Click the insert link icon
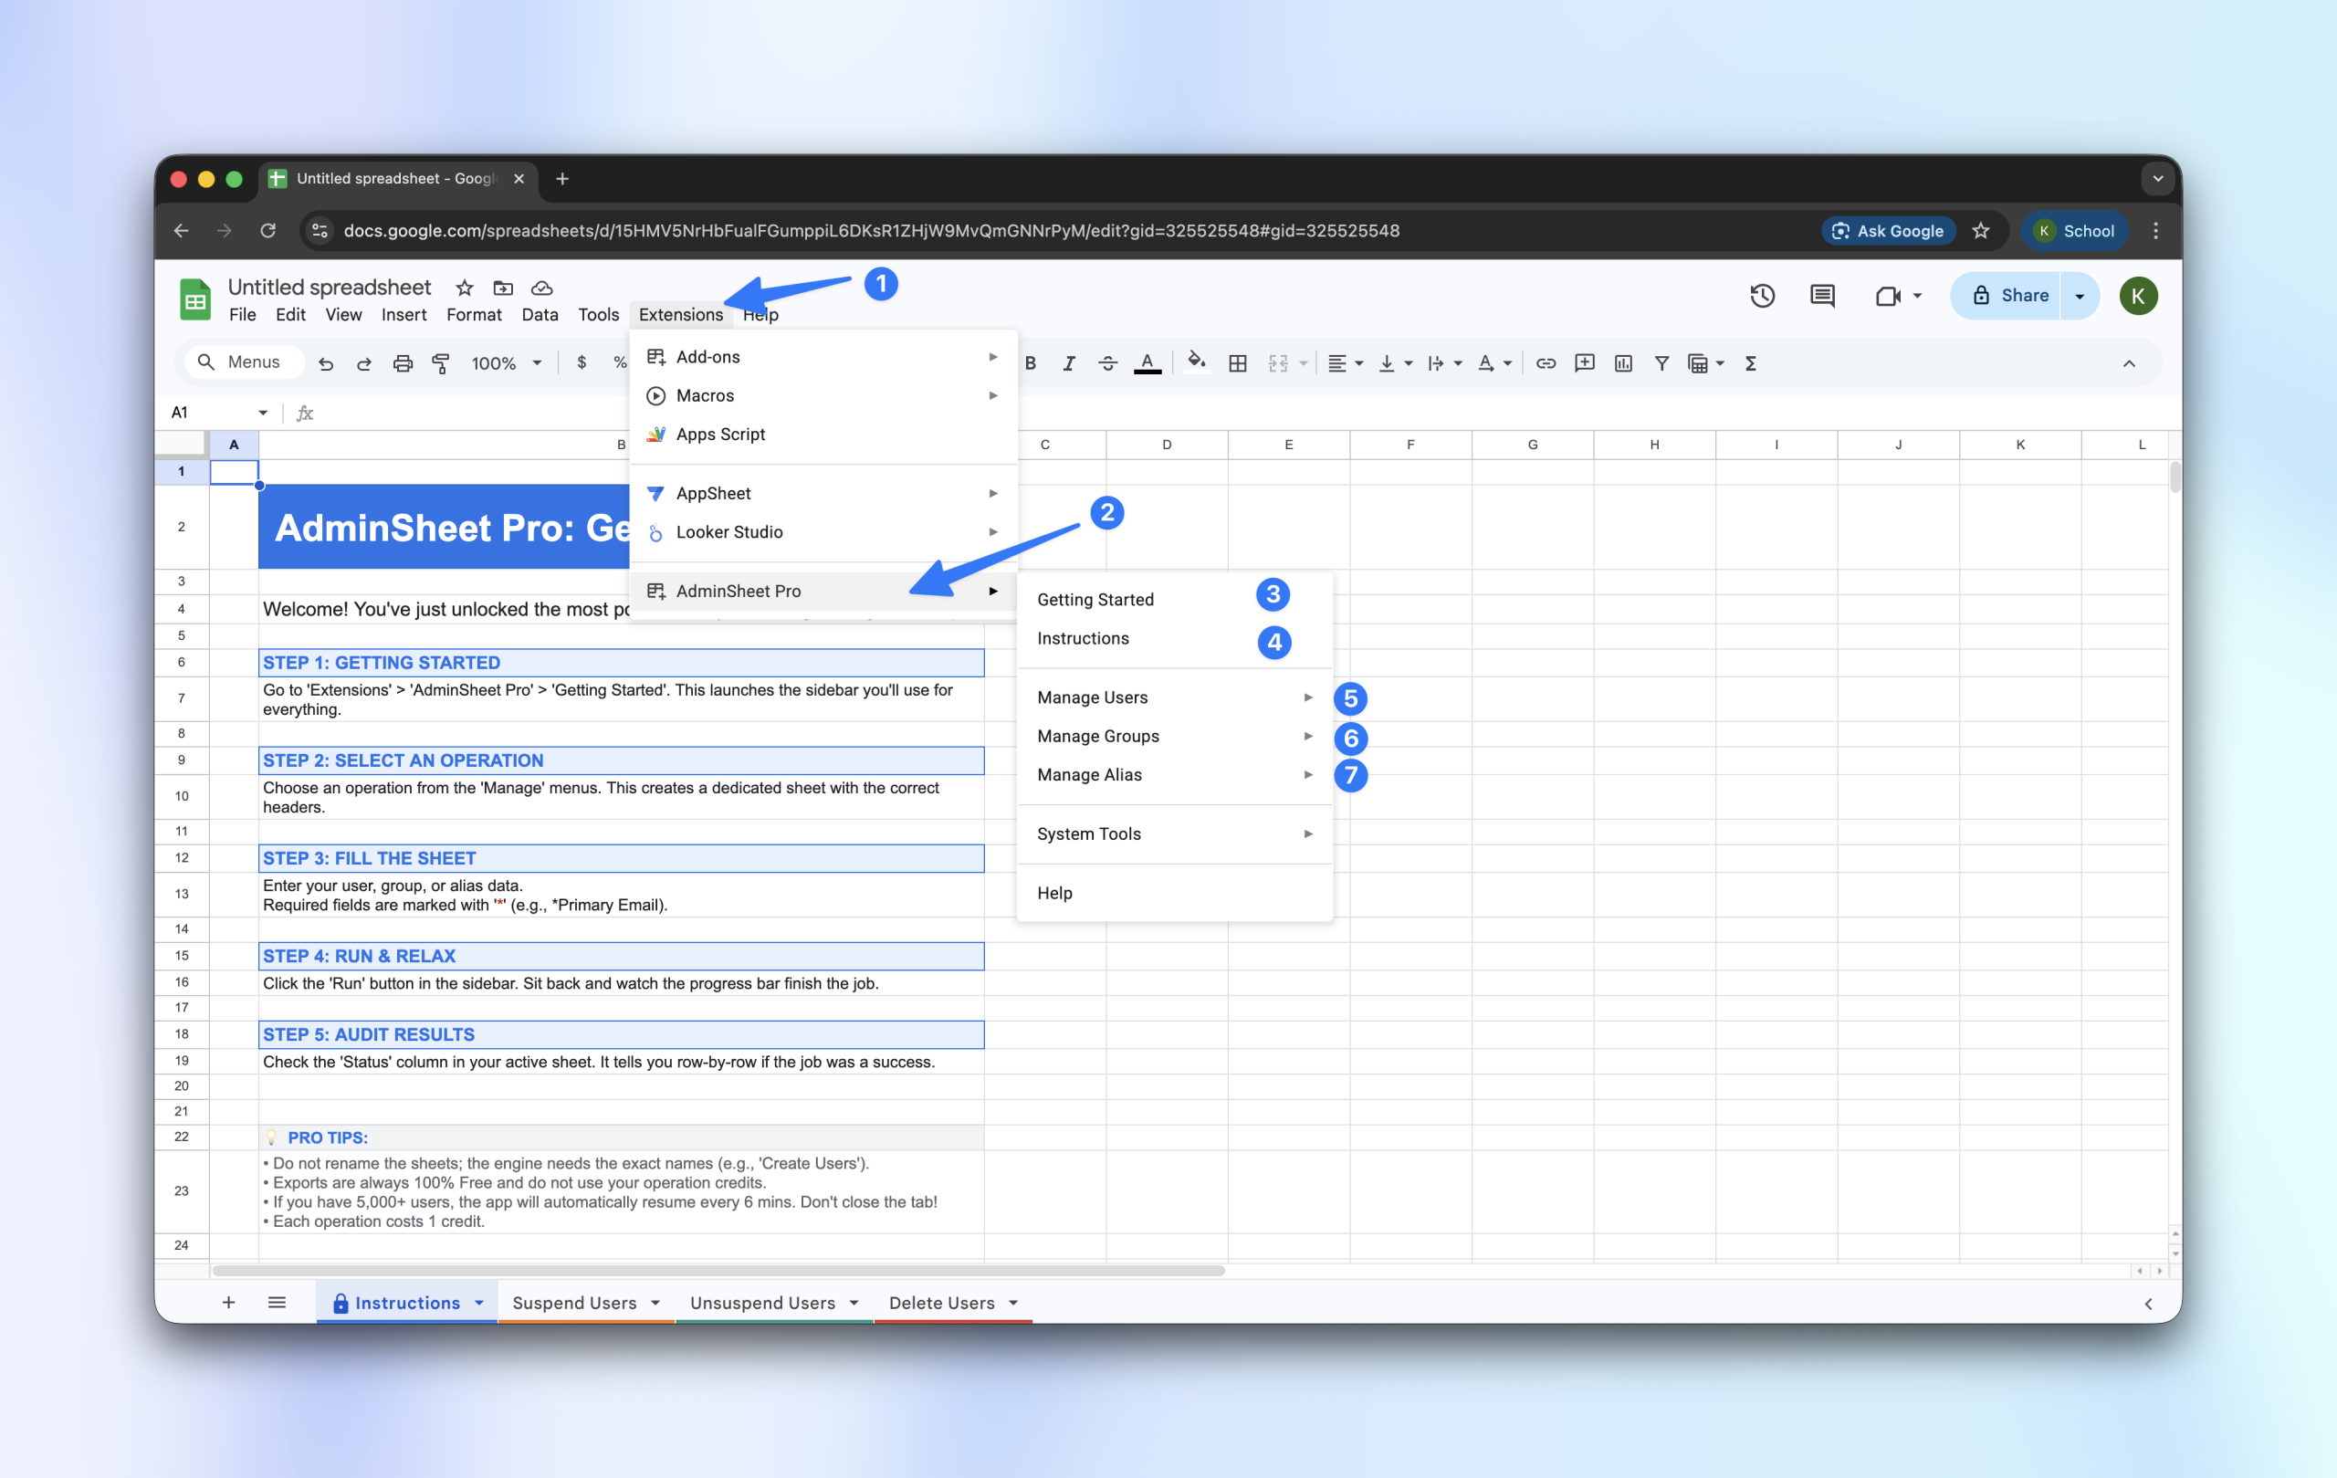The height and width of the screenshot is (1478, 2337). 1545,363
